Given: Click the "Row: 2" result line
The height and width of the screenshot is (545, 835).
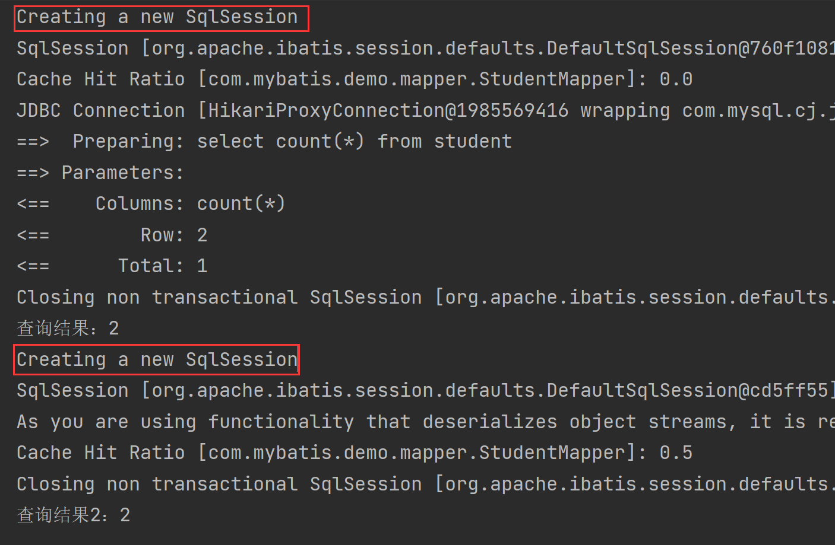Looking at the screenshot, I should coord(112,235).
